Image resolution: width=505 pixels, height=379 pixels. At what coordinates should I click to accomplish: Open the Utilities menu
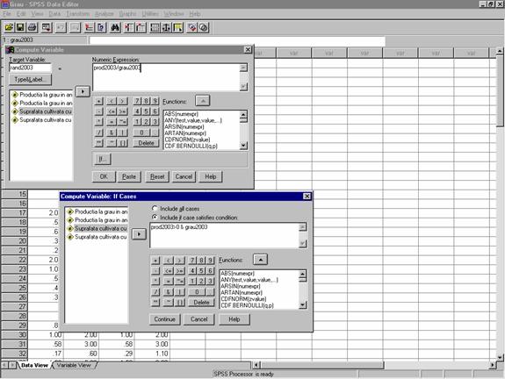click(150, 14)
